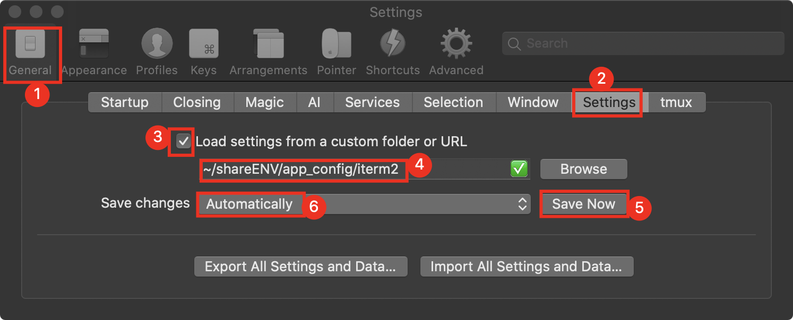This screenshot has height=320, width=793.
Task: Uncheck Load settings from custom folder
Action: pos(184,141)
